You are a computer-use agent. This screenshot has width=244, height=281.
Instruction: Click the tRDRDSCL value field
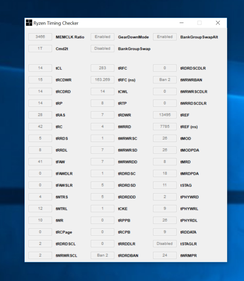pyautogui.click(x=40, y=244)
